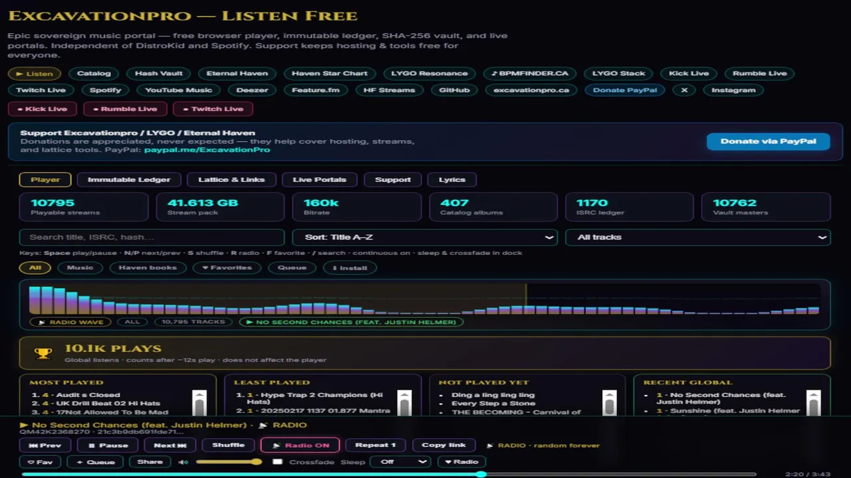Shuffle the playlist

[228, 445]
